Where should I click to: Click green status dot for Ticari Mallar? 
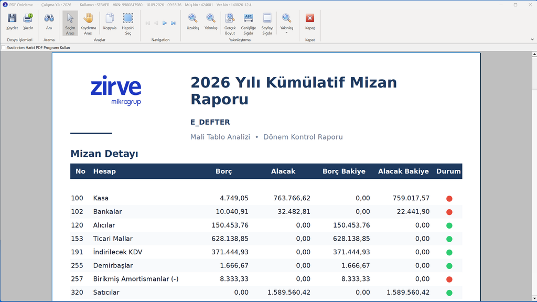pos(449,239)
